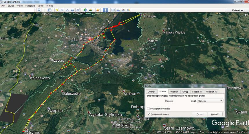
Task: Open the Narzędzia menu
Action: [30, 6]
